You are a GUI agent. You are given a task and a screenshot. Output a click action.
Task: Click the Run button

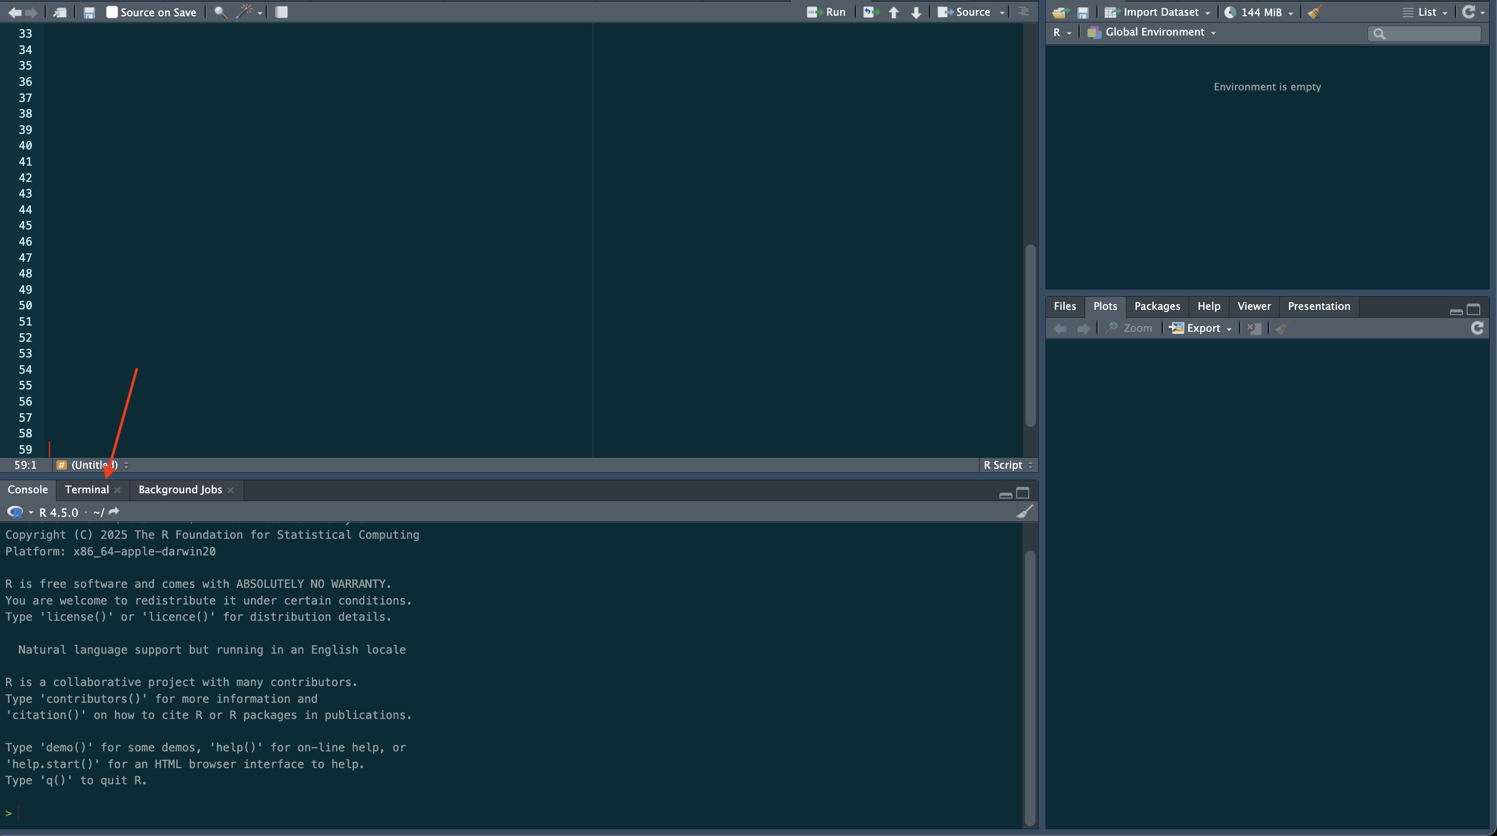click(x=827, y=12)
